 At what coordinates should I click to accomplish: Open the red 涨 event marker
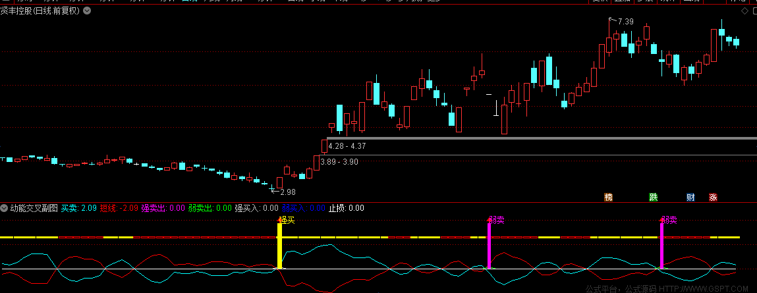[x=713, y=197]
